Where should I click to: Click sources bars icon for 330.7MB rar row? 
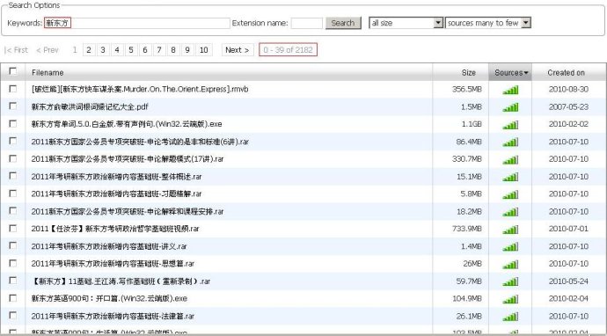click(x=510, y=160)
